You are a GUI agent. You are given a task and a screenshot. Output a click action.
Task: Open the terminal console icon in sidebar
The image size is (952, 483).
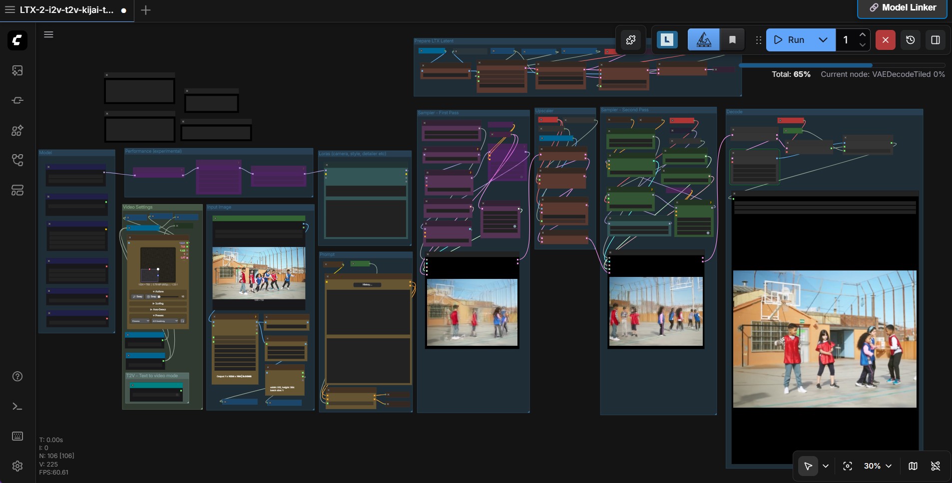17,407
